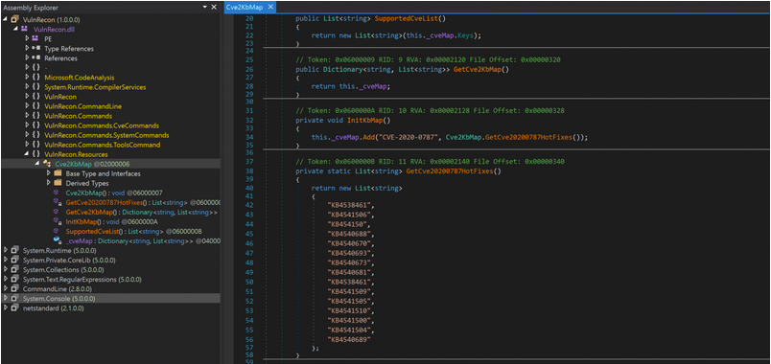Click the InitKbMap private method icon in tree

pos(57,221)
